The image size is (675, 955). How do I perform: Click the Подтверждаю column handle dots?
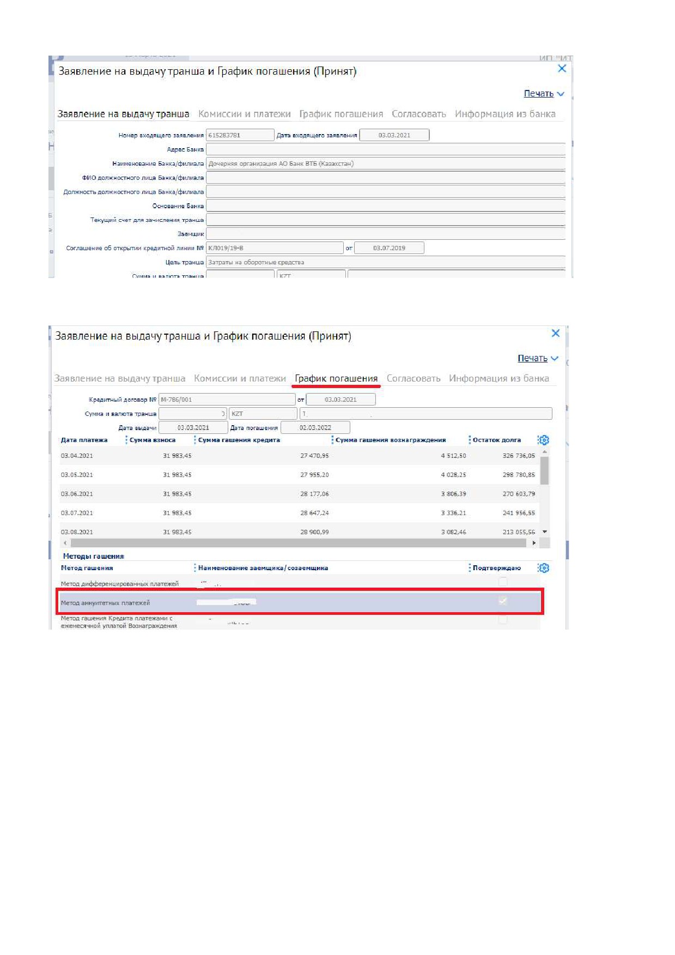coord(470,568)
